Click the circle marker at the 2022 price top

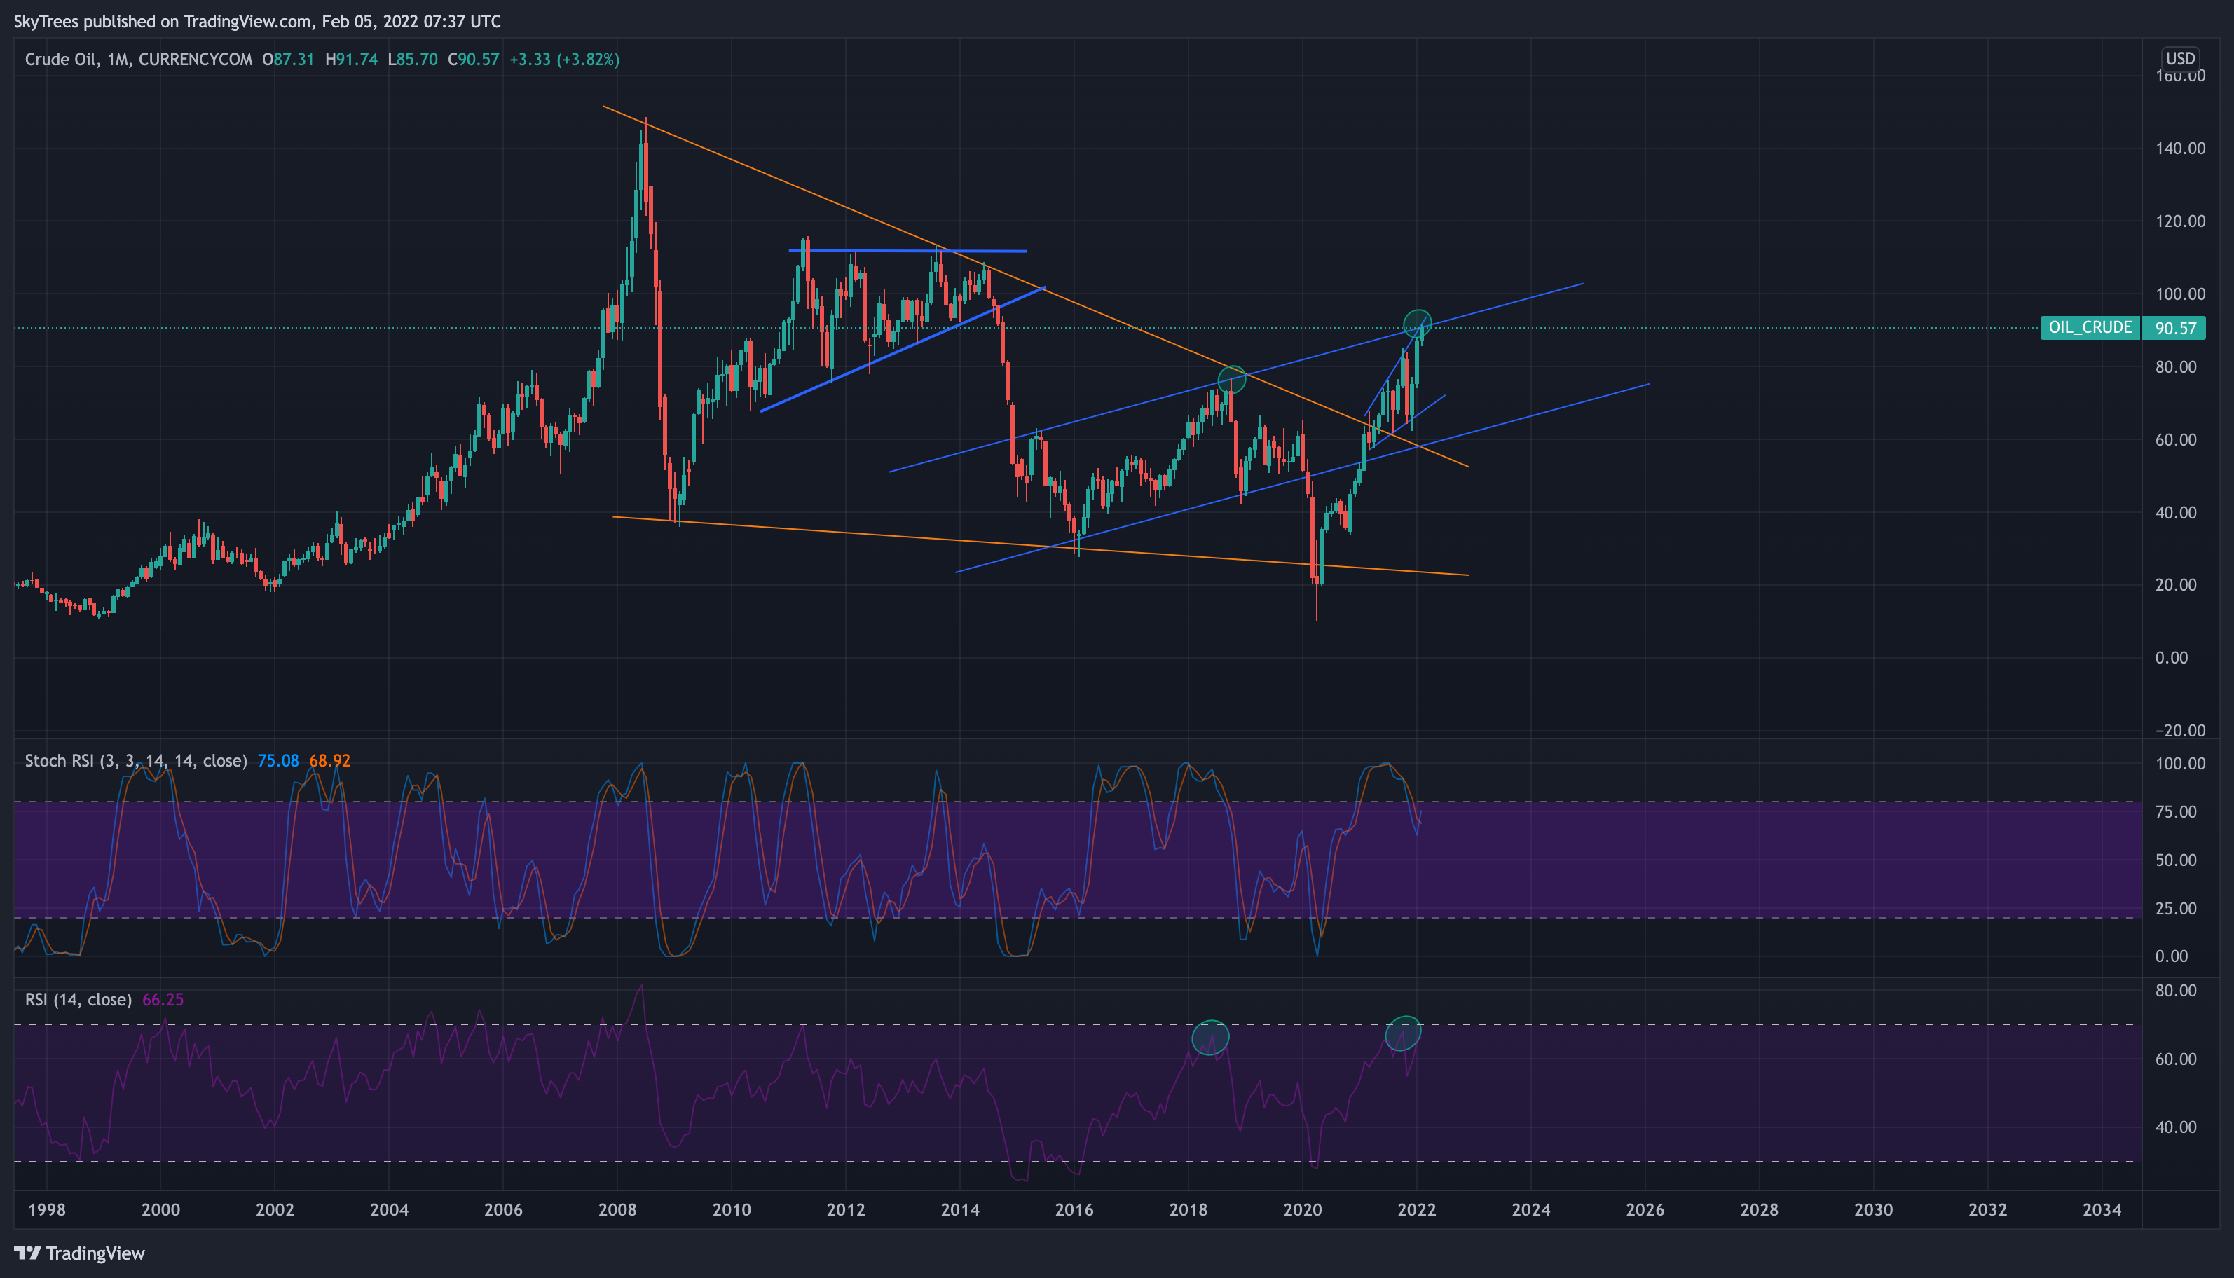click(1418, 324)
